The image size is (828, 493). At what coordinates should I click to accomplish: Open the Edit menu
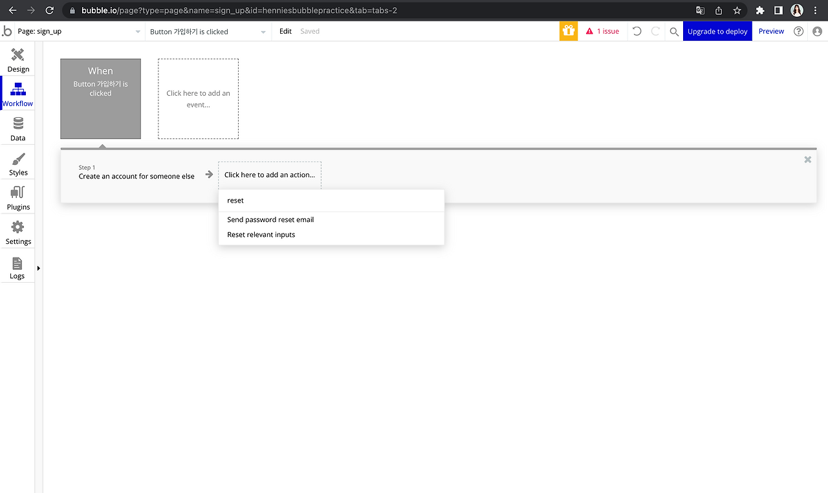click(x=285, y=31)
